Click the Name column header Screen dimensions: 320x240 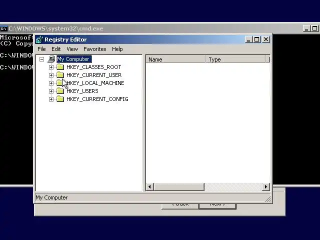pos(175,59)
